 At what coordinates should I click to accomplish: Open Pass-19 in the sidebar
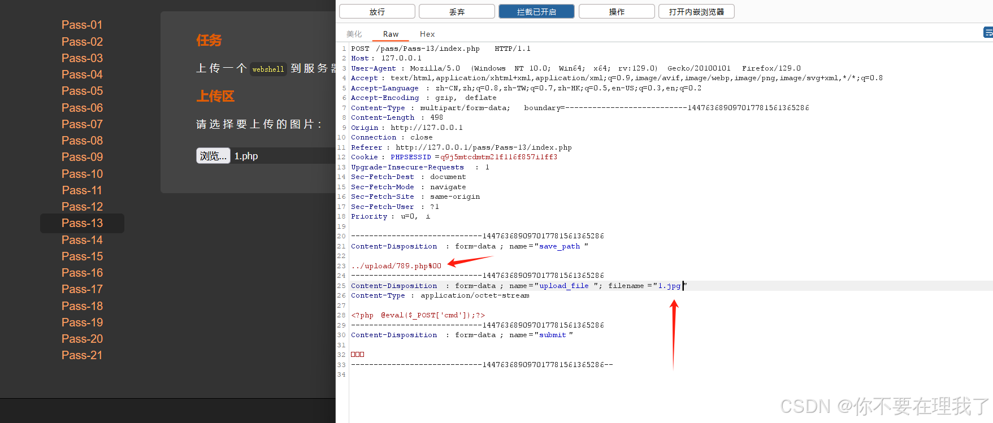click(x=82, y=322)
